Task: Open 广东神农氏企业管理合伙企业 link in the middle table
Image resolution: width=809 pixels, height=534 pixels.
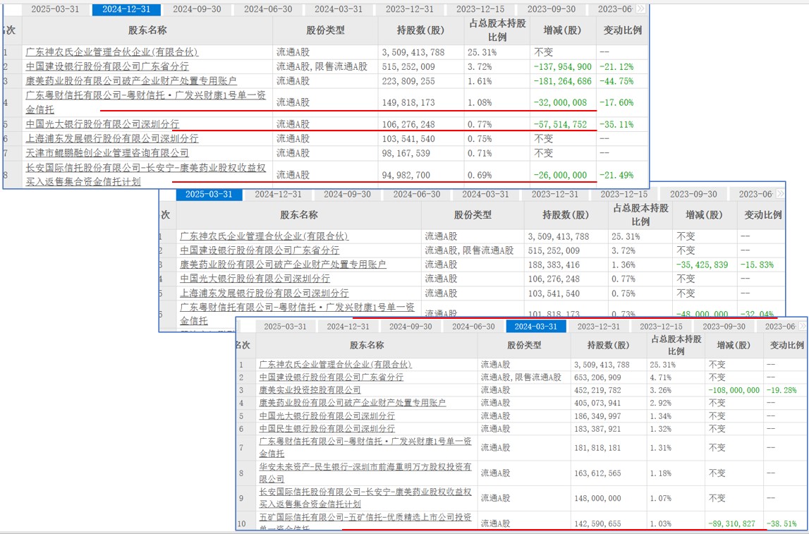Action: coord(264,236)
